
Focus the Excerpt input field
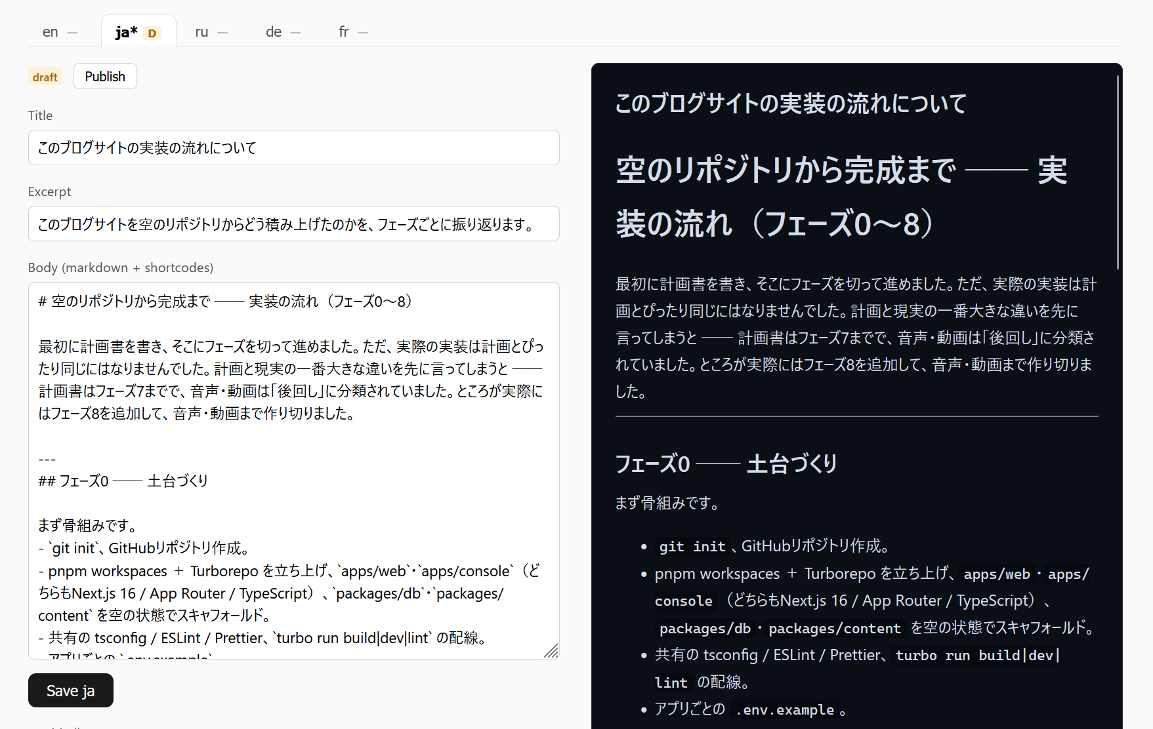tap(293, 224)
